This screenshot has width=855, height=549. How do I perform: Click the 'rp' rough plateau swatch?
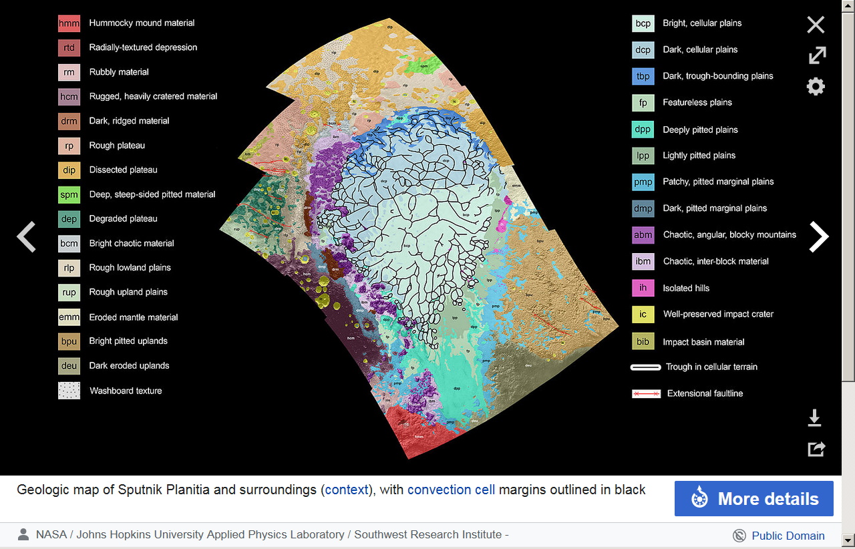(x=69, y=146)
